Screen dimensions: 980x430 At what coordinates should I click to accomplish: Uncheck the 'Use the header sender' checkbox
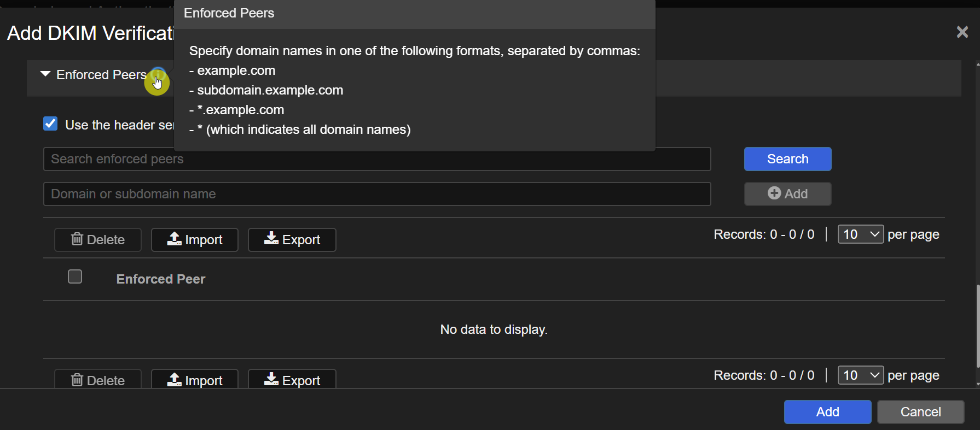click(x=50, y=124)
